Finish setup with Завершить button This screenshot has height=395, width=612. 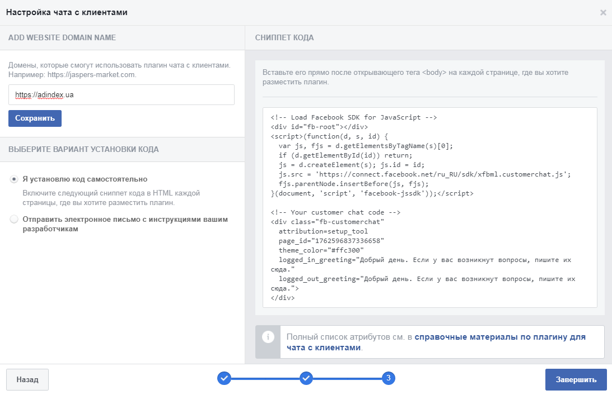pos(576,379)
